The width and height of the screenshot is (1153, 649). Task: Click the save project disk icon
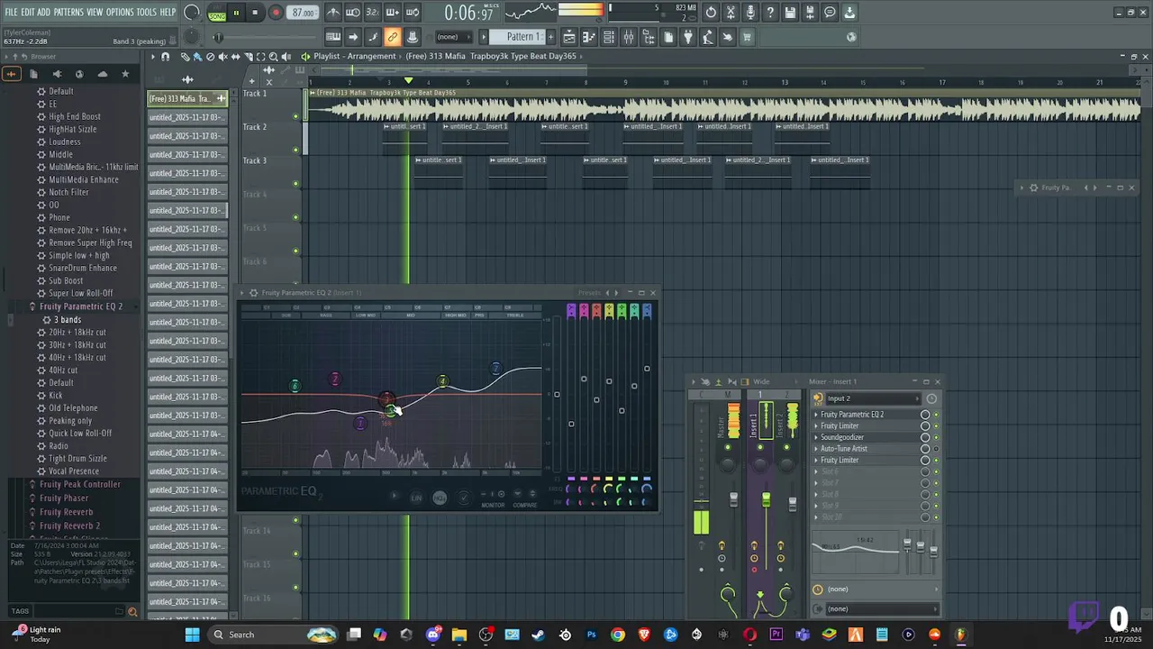coord(790,13)
